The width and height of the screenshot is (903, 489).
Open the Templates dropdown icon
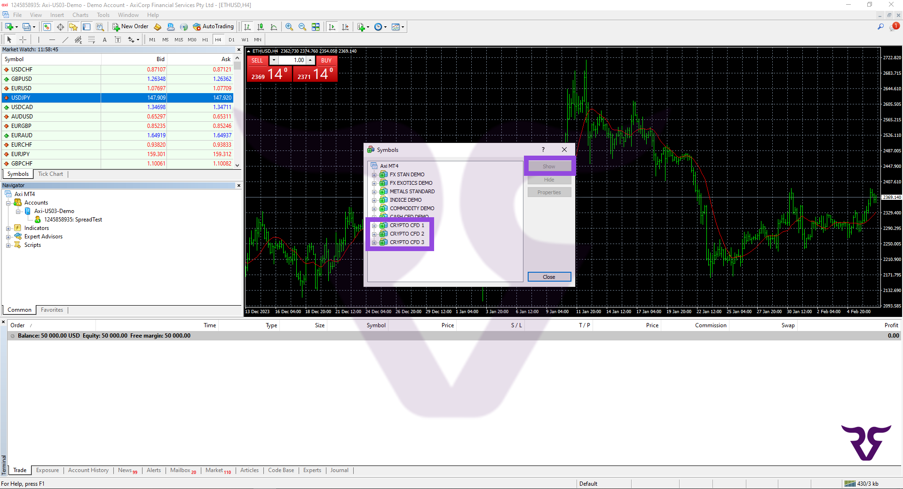(398, 27)
